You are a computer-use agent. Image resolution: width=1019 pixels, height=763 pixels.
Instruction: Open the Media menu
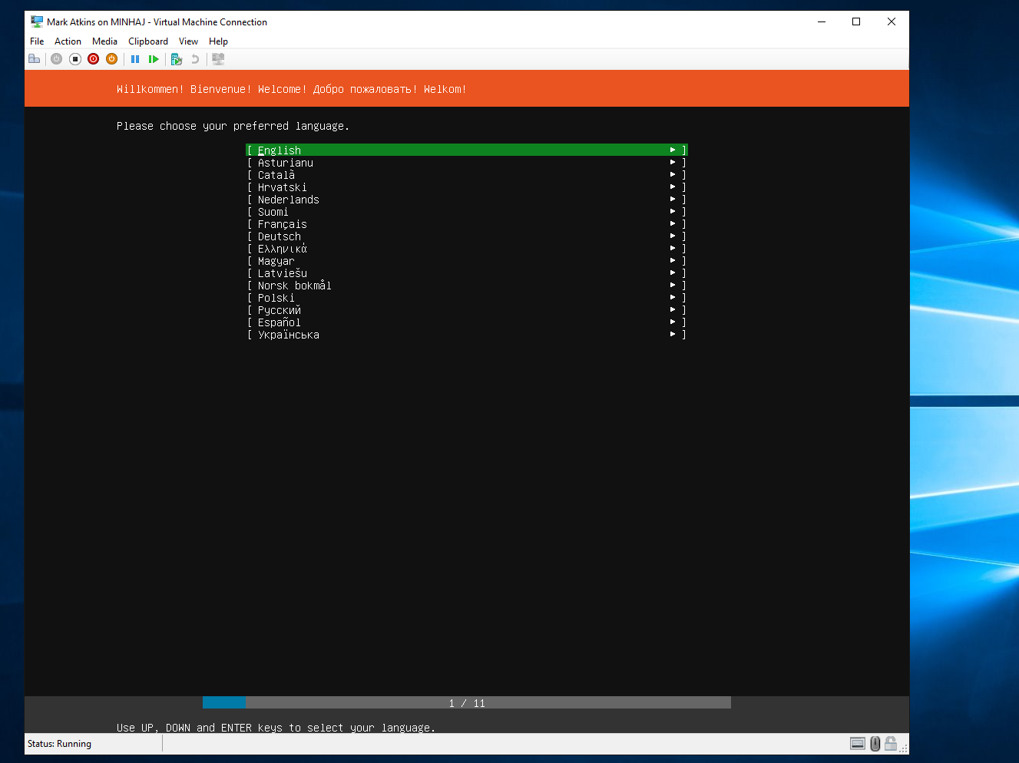click(x=104, y=41)
